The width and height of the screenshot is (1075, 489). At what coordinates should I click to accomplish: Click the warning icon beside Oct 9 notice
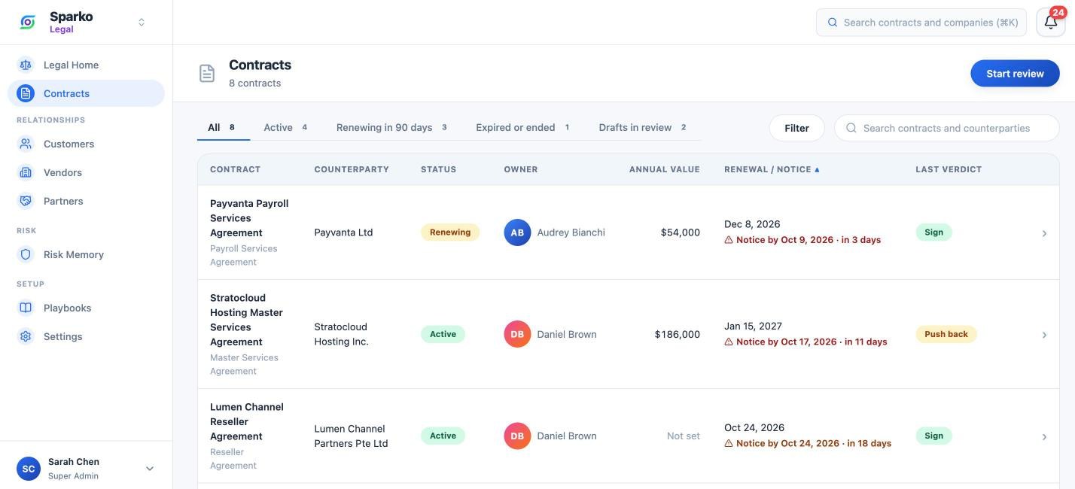[729, 240]
